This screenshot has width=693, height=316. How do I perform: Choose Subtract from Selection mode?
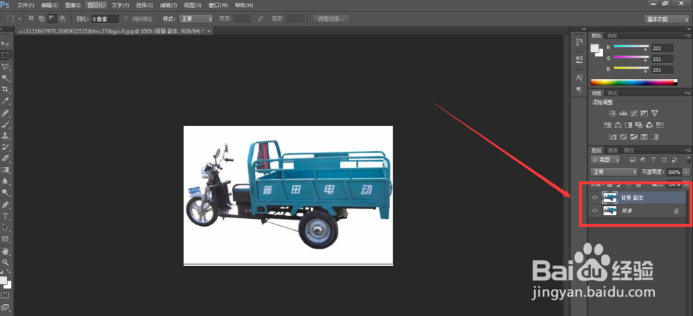(52, 19)
